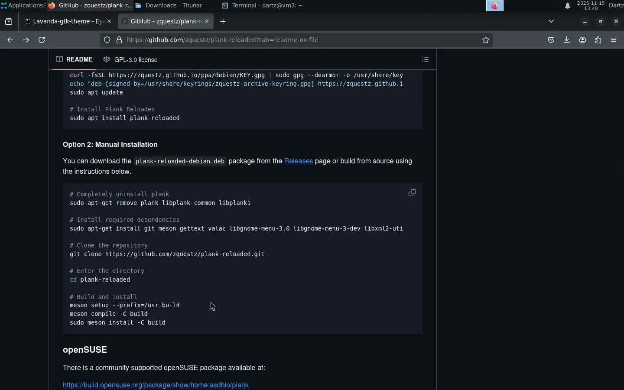The image size is (624, 390).
Task: Click the '# Clone the repository' comment
Action: pyautogui.click(x=109, y=246)
